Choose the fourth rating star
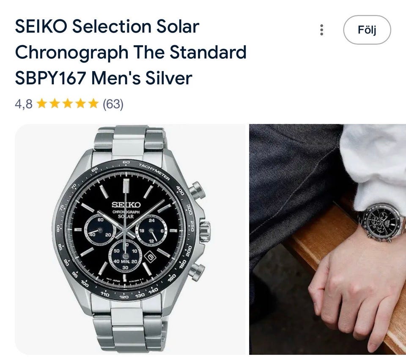406x357 pixels. tap(81, 104)
